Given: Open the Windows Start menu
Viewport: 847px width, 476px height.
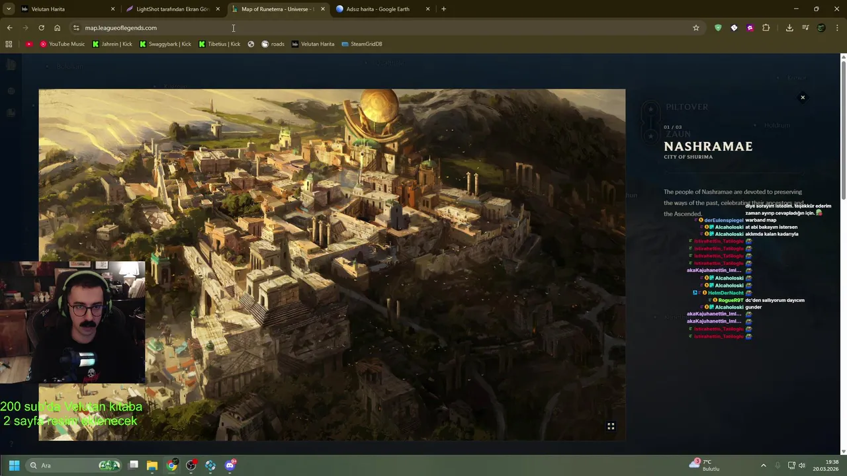Looking at the screenshot, I should [14, 465].
